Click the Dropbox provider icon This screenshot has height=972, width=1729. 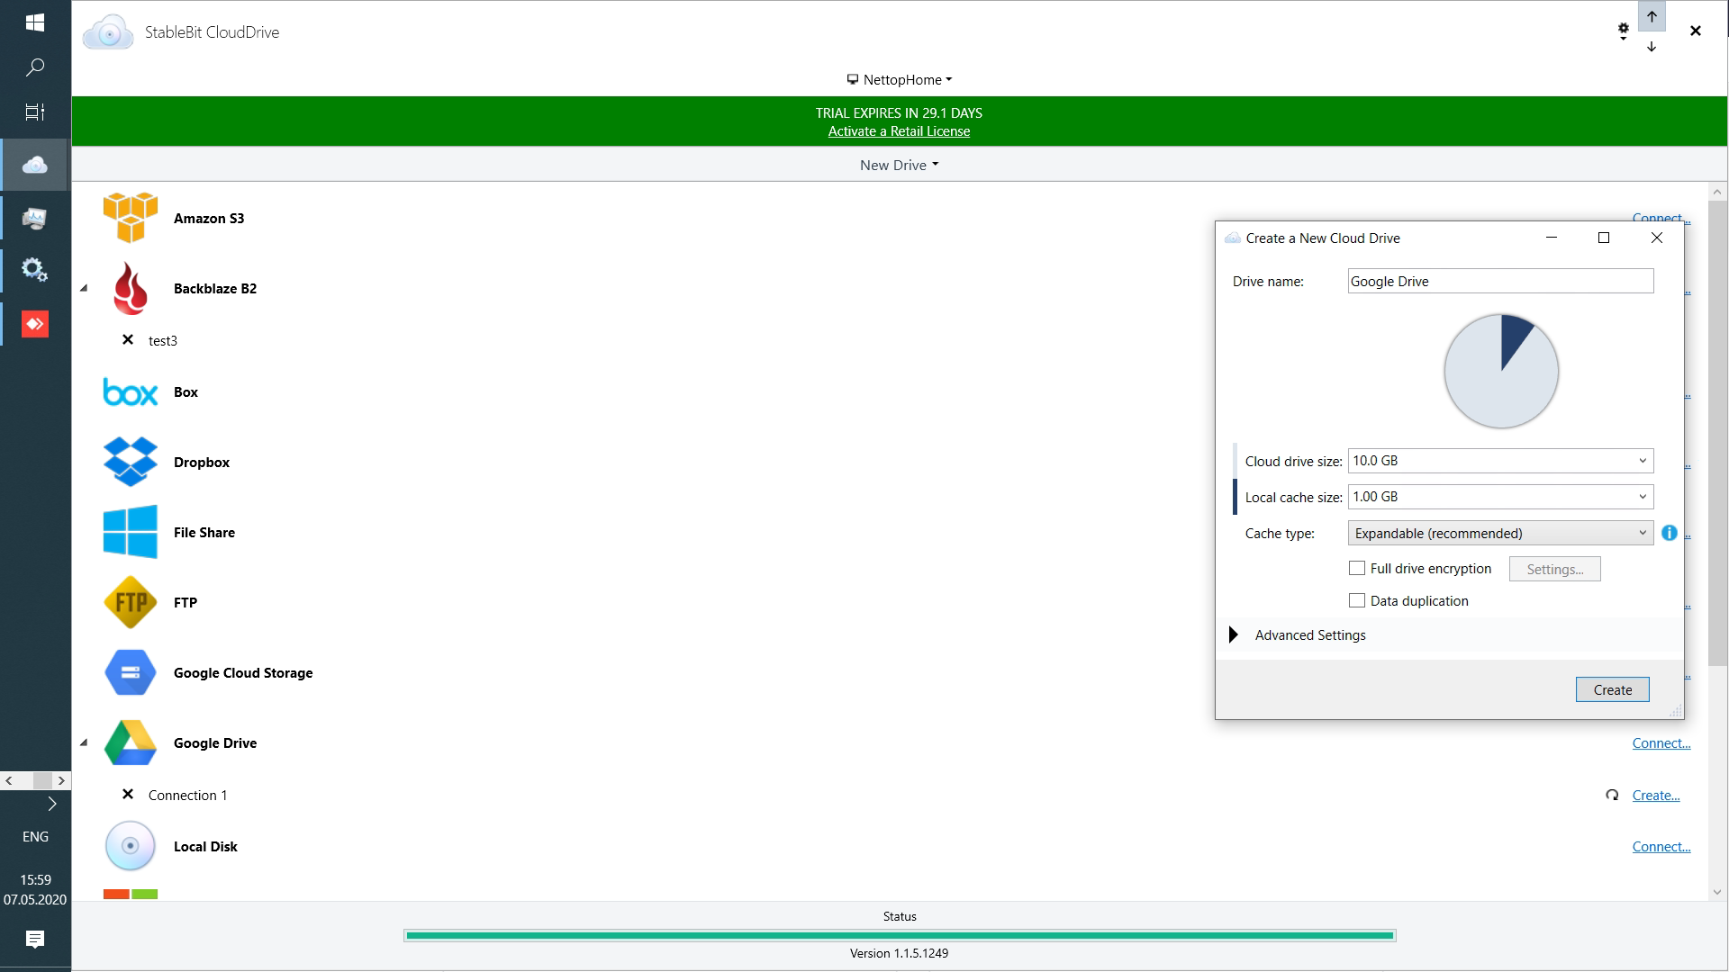(131, 462)
